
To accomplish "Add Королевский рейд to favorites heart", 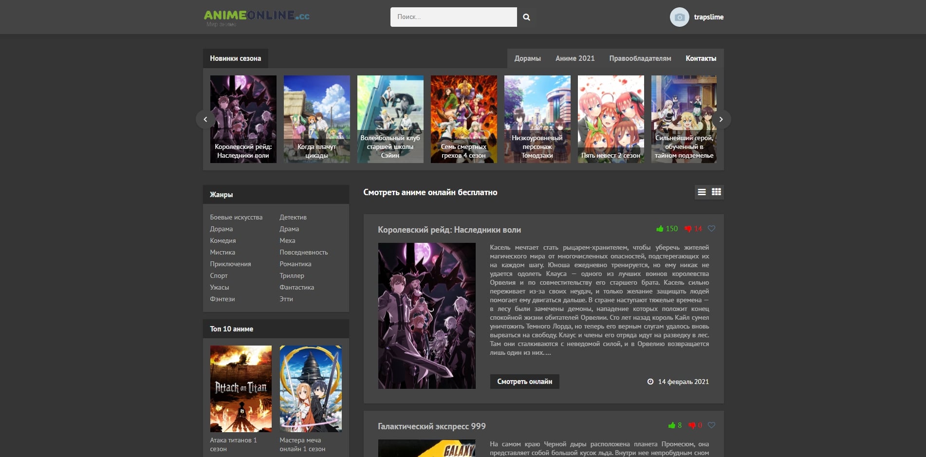I will [711, 228].
